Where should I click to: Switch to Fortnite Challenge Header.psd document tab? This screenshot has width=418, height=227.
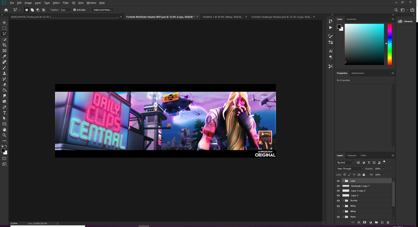[x=281, y=16]
